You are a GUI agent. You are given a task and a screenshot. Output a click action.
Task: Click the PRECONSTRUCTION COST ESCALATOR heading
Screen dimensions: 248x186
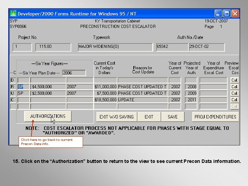coord(118,27)
